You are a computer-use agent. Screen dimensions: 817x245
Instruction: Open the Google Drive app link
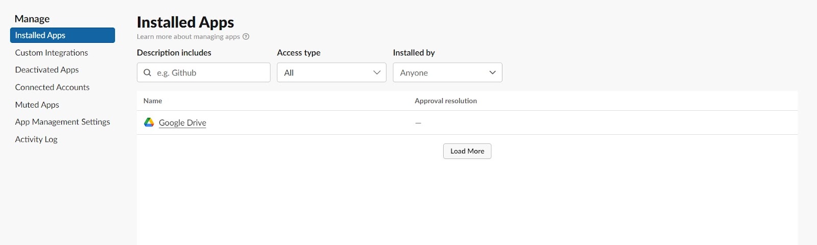coord(182,122)
